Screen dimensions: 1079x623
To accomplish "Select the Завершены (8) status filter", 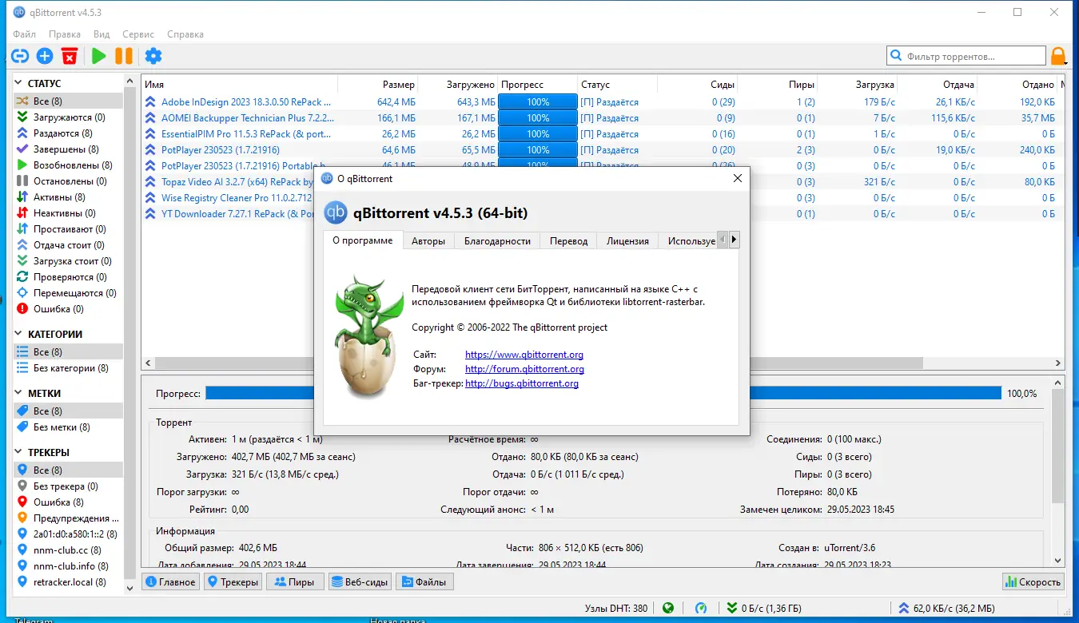I will point(68,149).
